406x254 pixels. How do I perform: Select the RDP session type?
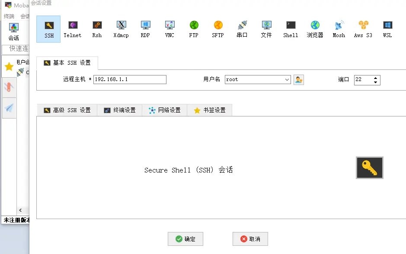pyautogui.click(x=145, y=29)
